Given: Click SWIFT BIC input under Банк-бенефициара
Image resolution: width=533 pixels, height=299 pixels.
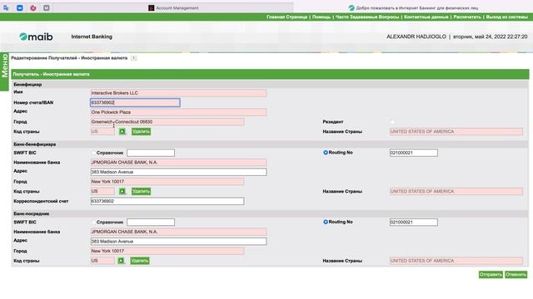Looking at the screenshot, I should point(151,153).
